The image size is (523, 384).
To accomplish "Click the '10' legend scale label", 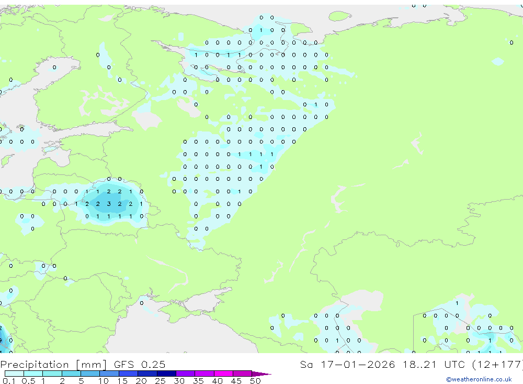I will point(104,381).
